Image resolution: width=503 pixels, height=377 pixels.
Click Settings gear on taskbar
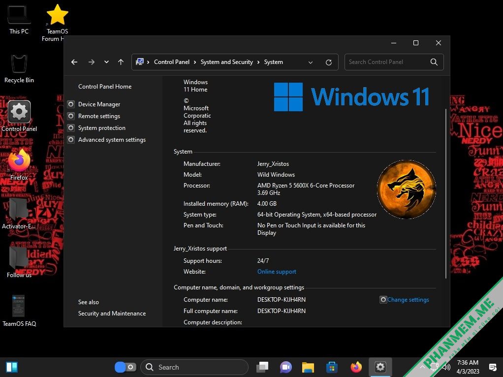tap(380, 367)
